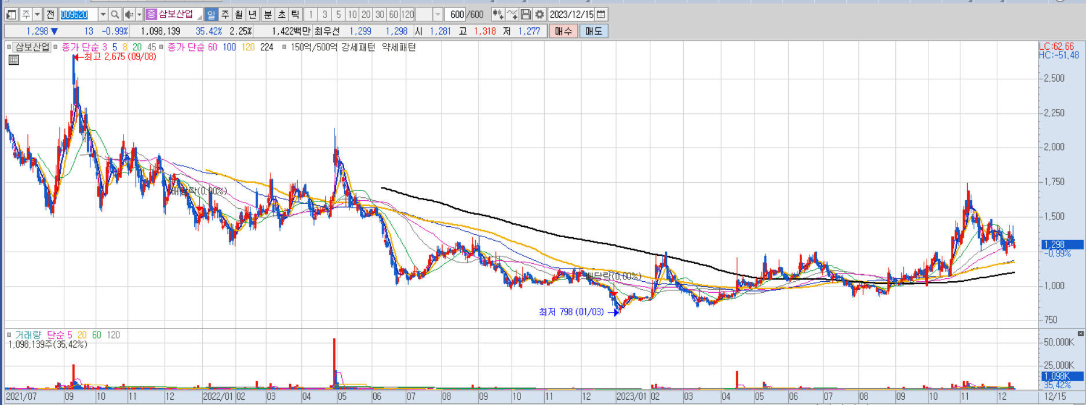Close the volume panel with X icon
Image resolution: width=1086 pixels, height=405 pixels.
1080,334
